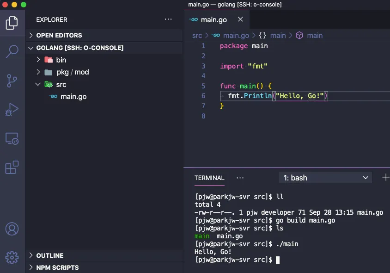This screenshot has width=390, height=273.
Task: Click the 'package' keyword on line 1
Action: tap(233, 46)
